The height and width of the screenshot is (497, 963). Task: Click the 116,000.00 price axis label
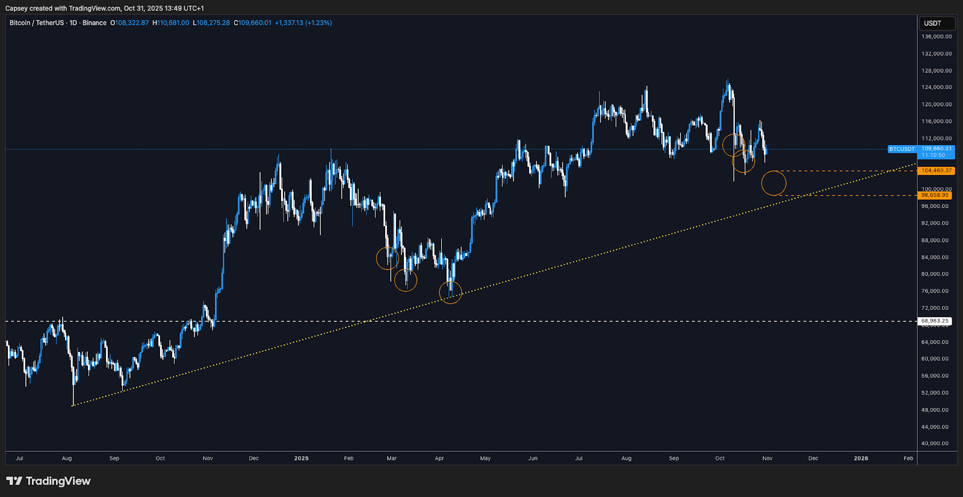coord(937,122)
